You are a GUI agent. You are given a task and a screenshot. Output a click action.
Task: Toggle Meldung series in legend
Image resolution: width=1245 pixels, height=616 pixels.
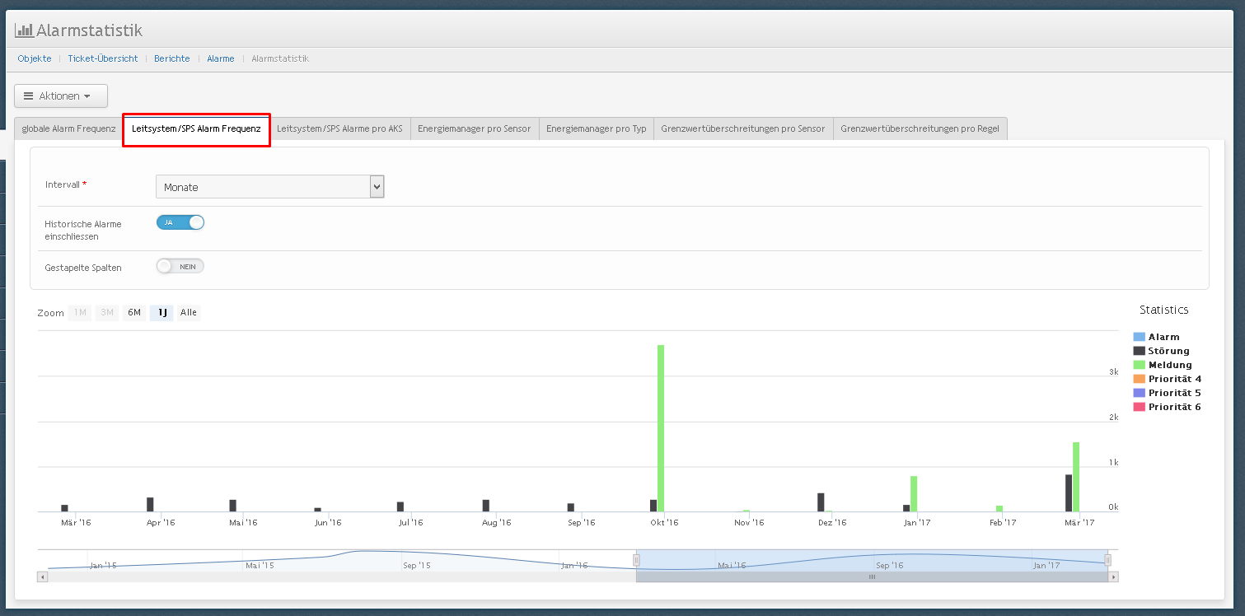[1163, 365]
